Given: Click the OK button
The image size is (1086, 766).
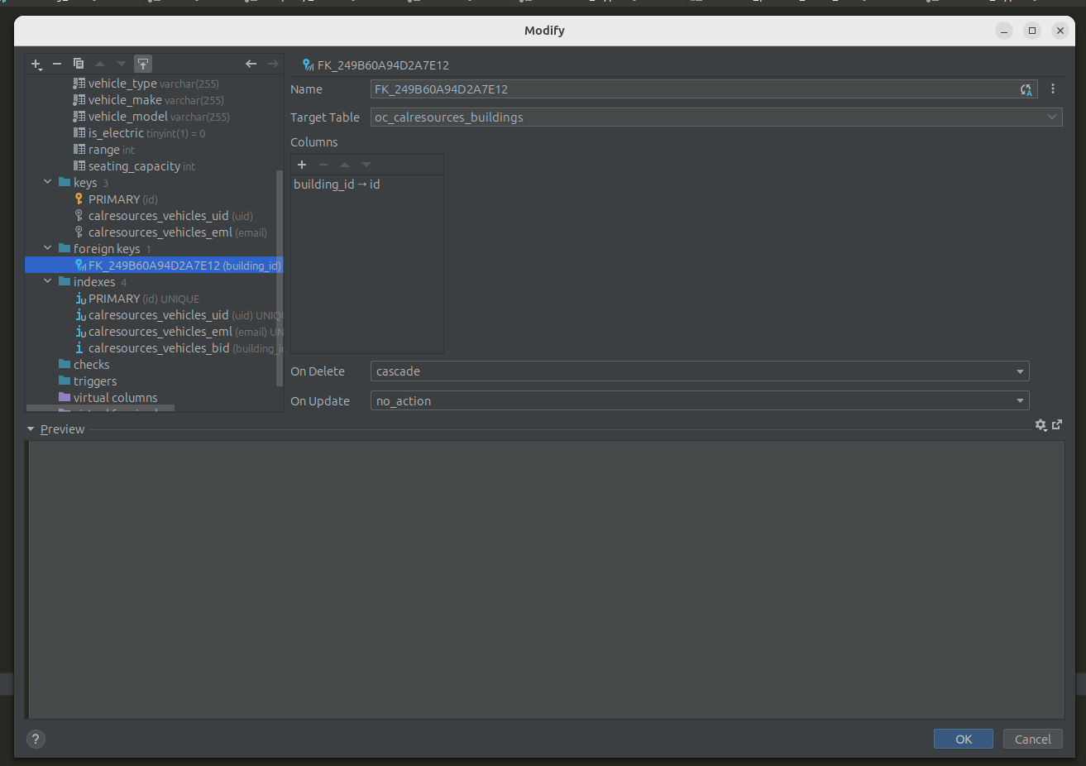Looking at the screenshot, I should click(963, 739).
